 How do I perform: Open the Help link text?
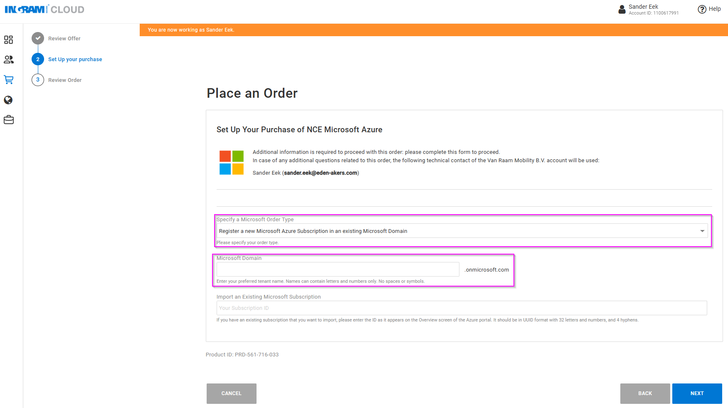[x=715, y=9]
